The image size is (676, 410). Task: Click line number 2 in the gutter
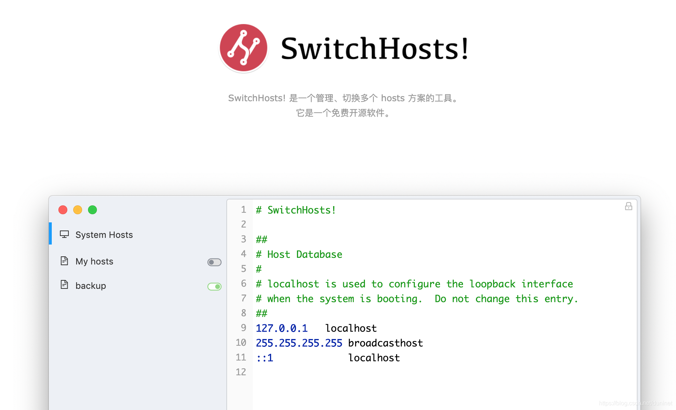[x=243, y=224]
